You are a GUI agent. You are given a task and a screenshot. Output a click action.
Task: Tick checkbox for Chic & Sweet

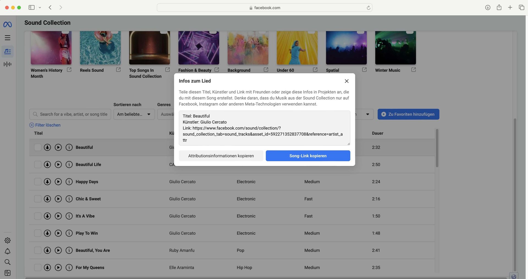point(38,199)
